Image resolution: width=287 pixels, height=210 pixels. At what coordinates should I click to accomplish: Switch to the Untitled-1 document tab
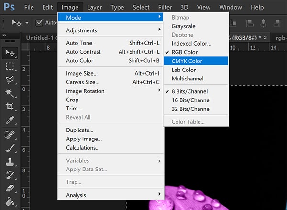pos(40,38)
